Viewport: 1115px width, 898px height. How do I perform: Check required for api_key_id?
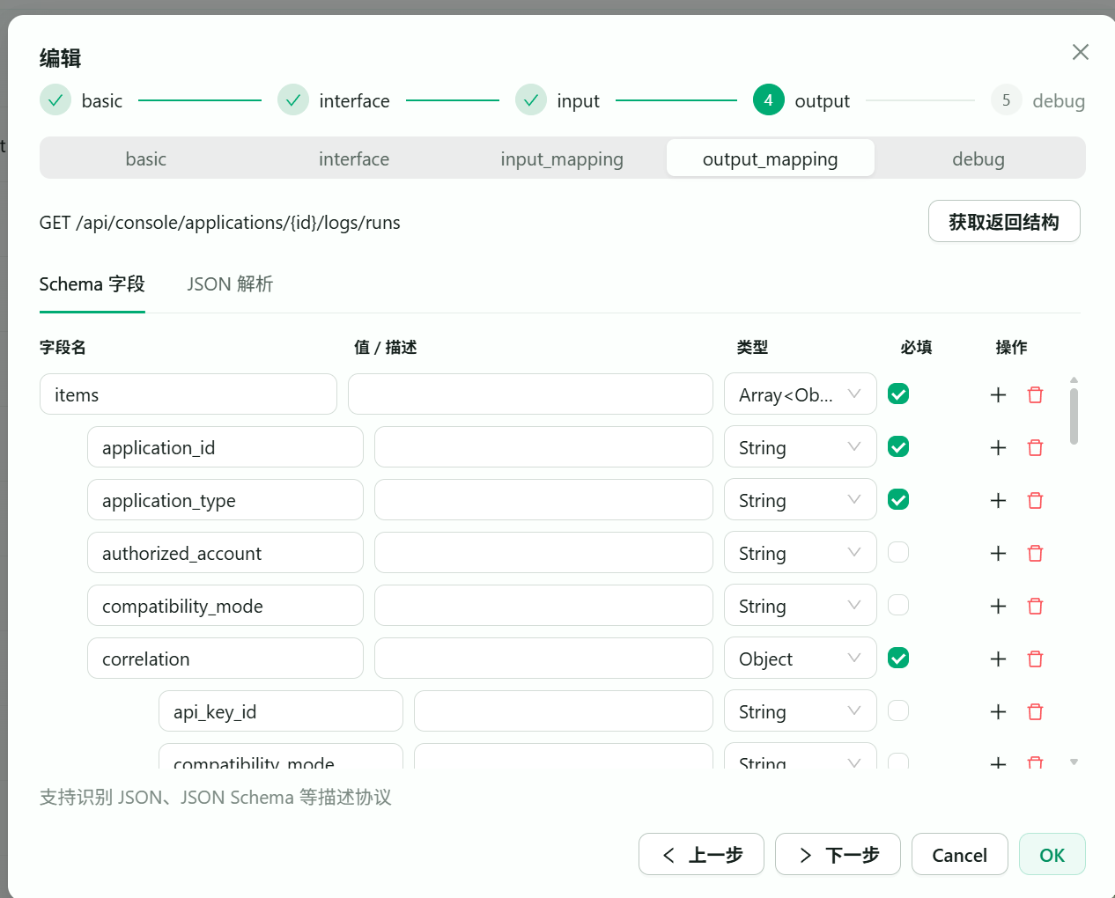pyautogui.click(x=898, y=710)
